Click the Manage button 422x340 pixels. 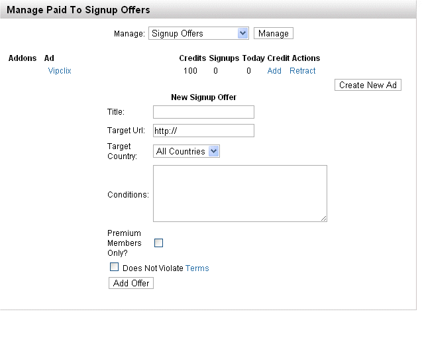click(x=274, y=33)
